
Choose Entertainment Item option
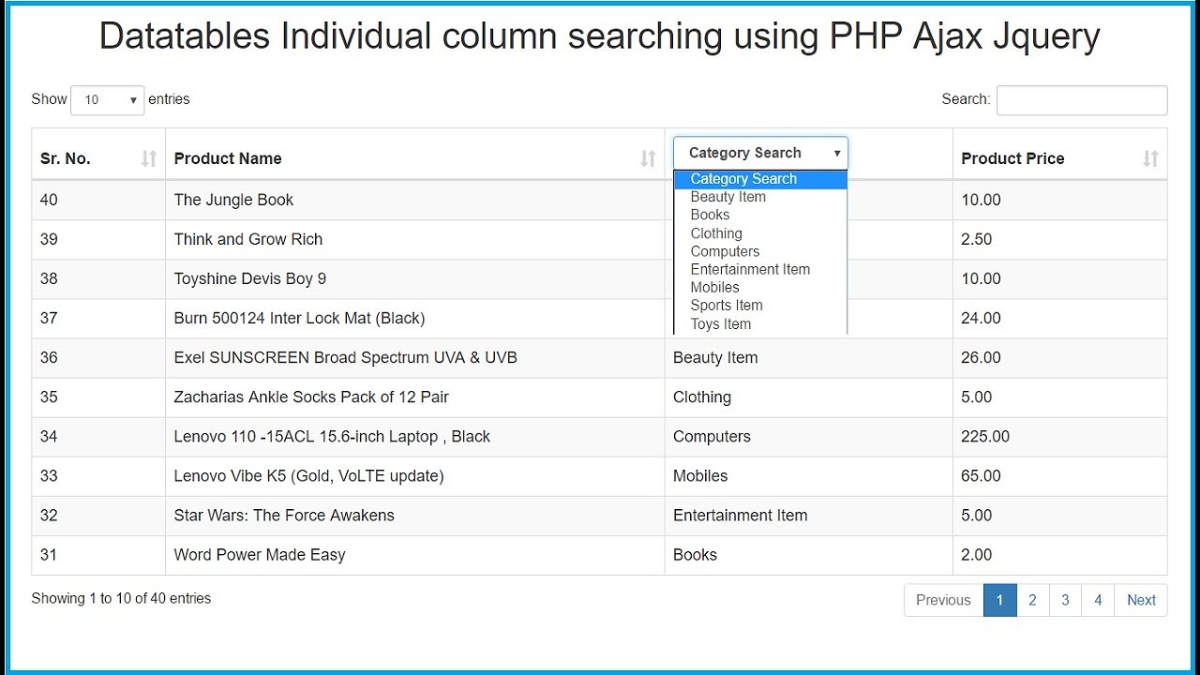click(x=750, y=269)
